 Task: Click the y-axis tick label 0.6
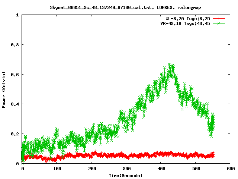pyautogui.click(x=15, y=75)
